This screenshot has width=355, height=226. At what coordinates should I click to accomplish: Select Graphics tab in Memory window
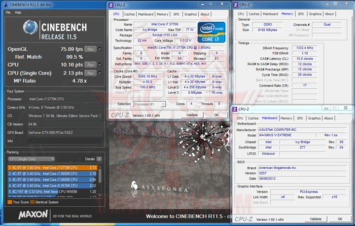(315, 14)
